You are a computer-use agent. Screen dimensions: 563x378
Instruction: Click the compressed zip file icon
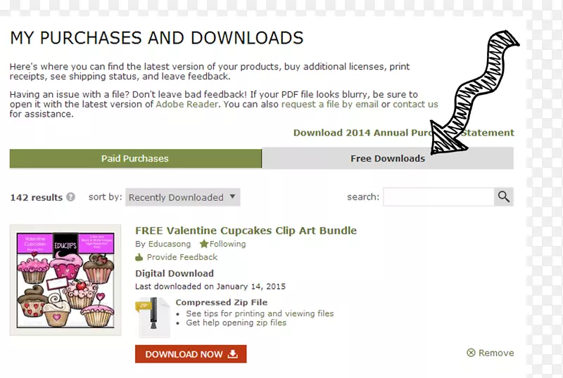pyautogui.click(x=152, y=316)
